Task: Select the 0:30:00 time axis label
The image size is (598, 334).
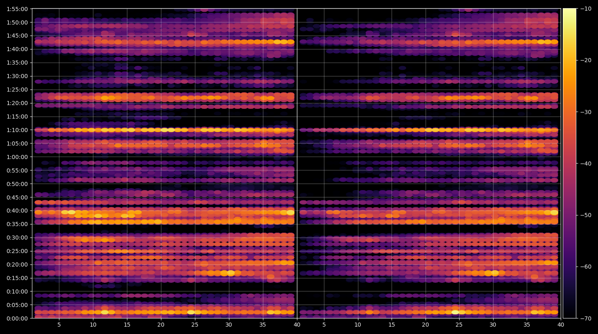Action: (17, 238)
